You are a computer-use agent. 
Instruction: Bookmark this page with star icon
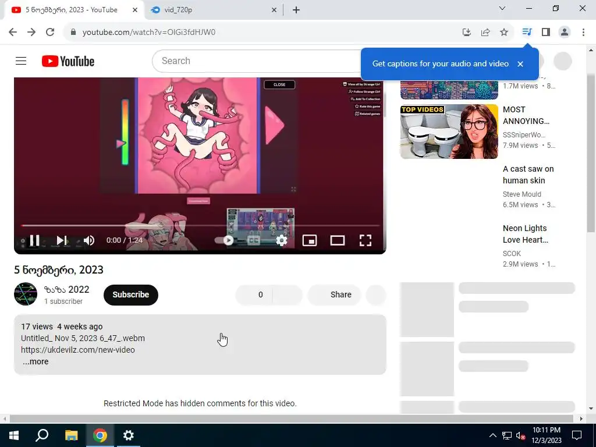pyautogui.click(x=504, y=32)
